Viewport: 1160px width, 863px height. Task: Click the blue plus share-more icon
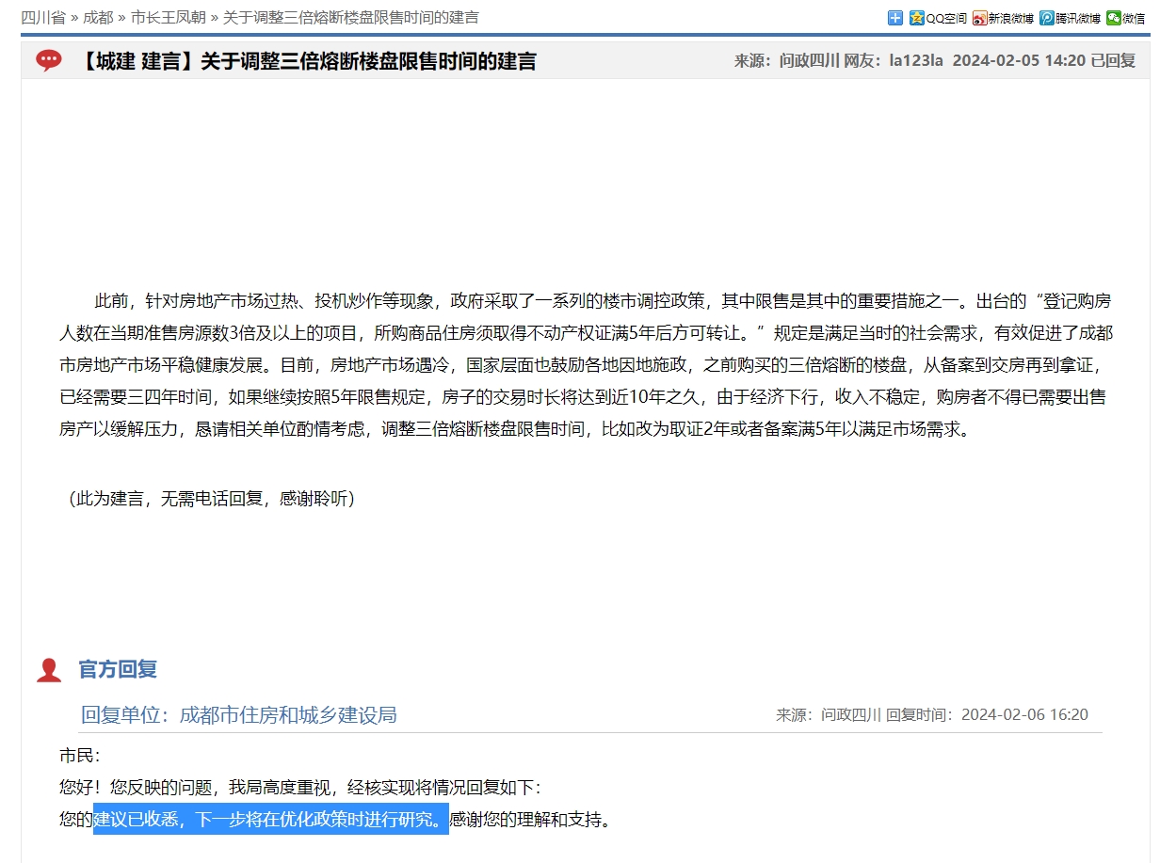[x=895, y=17]
